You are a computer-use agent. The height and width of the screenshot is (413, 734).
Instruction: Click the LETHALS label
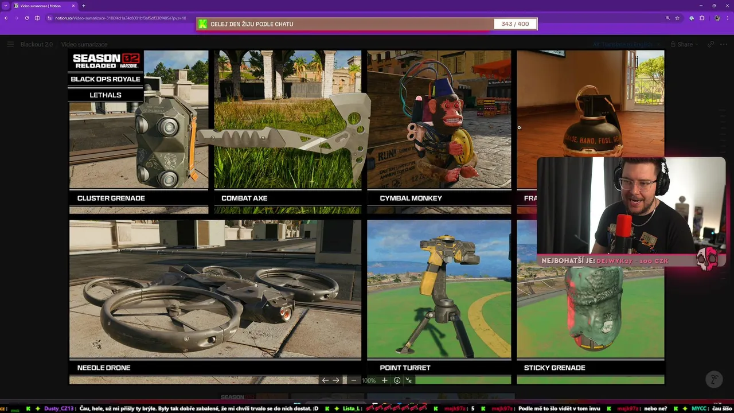106,95
